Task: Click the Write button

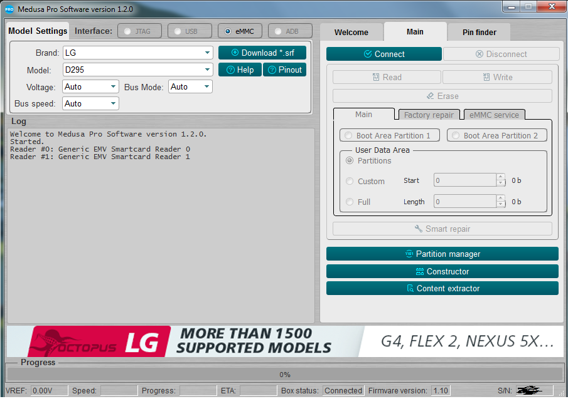Action: point(497,77)
